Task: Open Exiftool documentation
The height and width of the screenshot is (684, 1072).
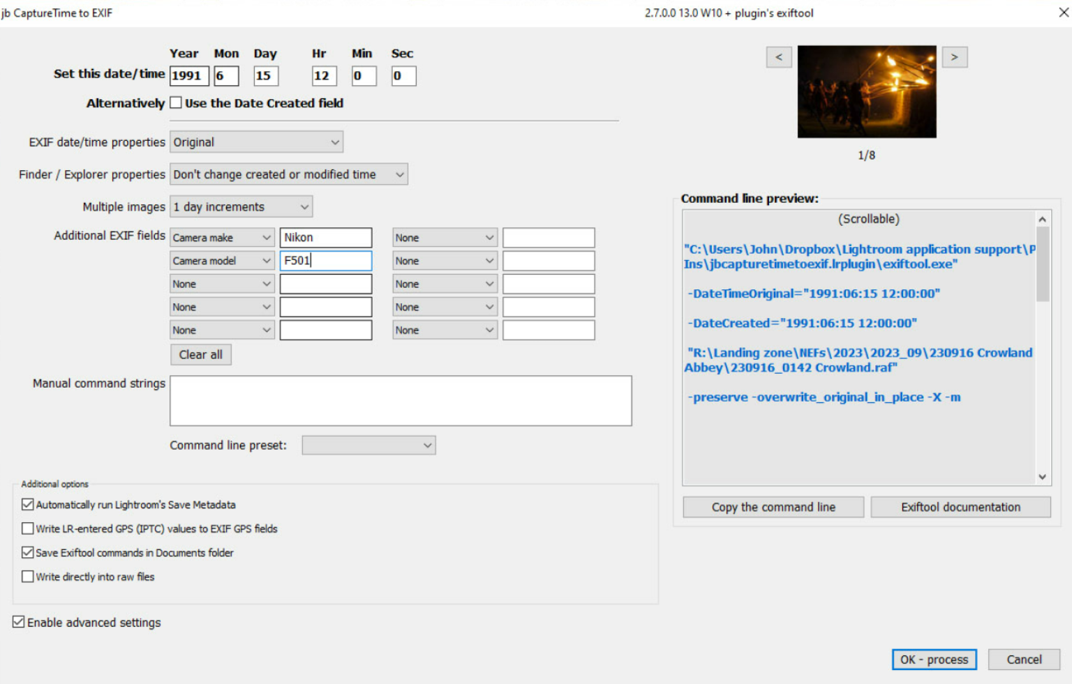Action: coord(960,507)
